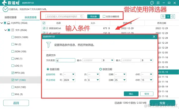The width and height of the screenshot is (179, 109).
Task: Open the end time month 6 dropdown
Action: (94, 80)
